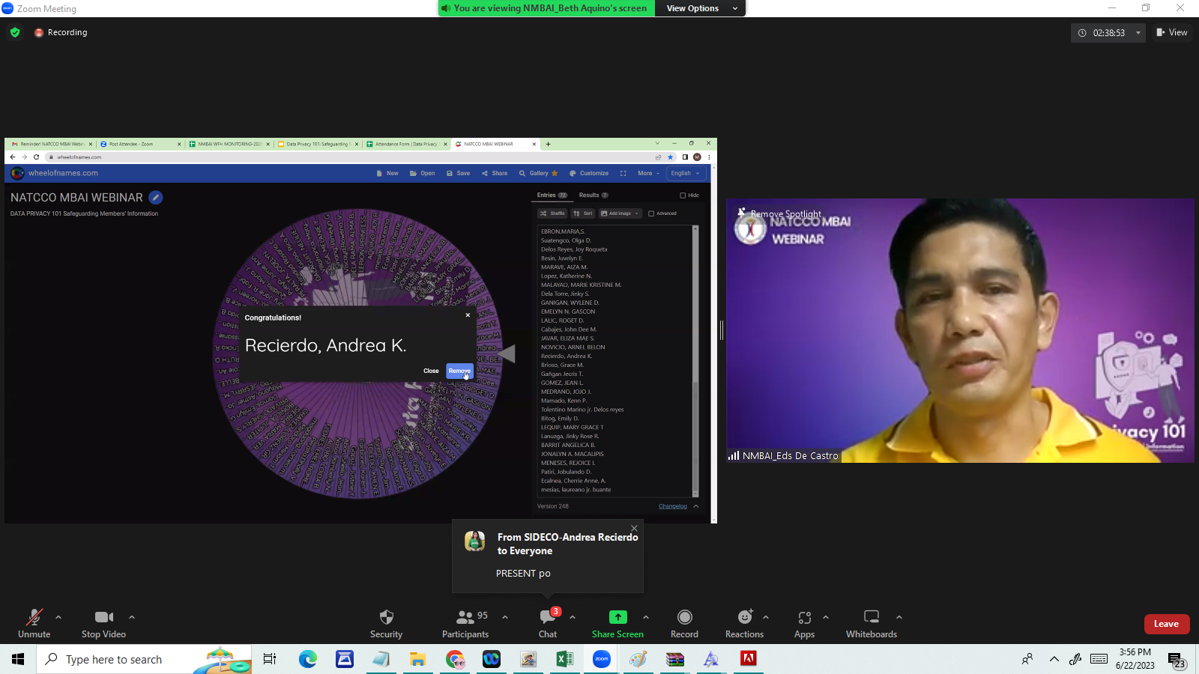
Task: Click Share in wheelofnames toolbar
Action: click(x=495, y=173)
